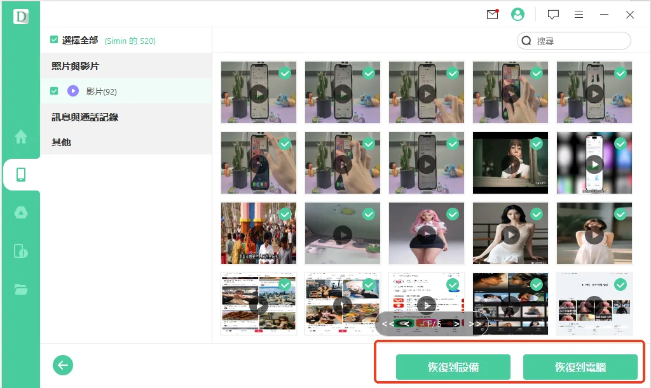Open the mail inbox icon

[493, 15]
